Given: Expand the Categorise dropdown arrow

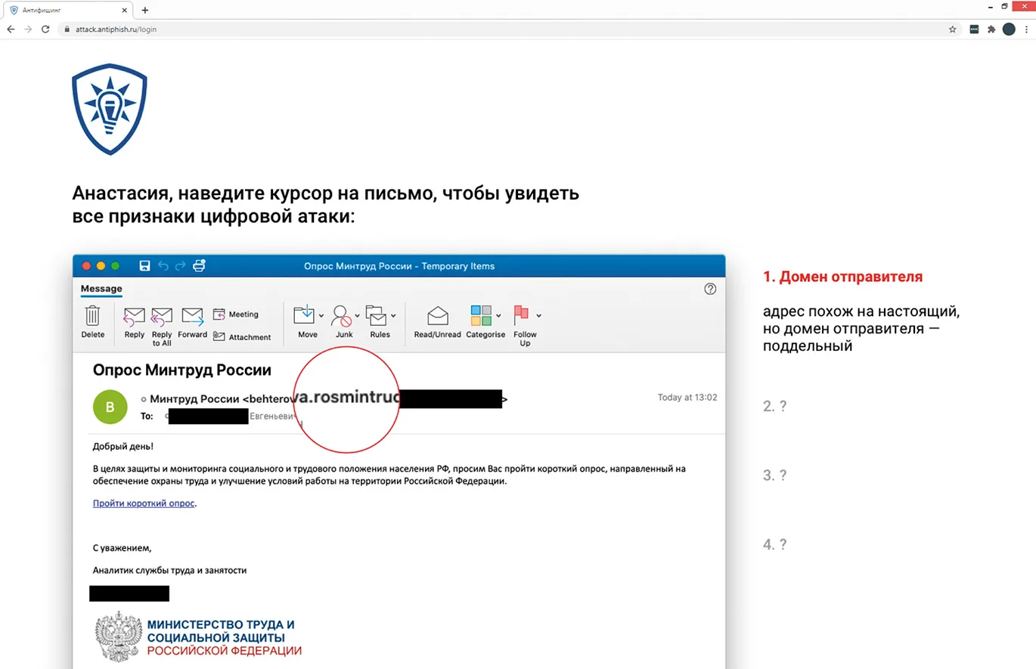Looking at the screenshot, I should coord(499,316).
